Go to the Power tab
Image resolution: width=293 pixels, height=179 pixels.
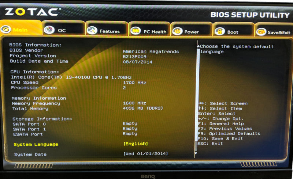[x=192, y=30]
